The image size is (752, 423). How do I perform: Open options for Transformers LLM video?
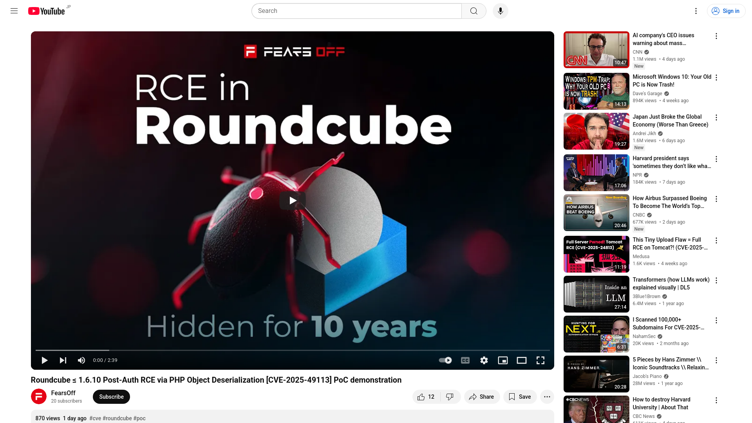(716, 280)
